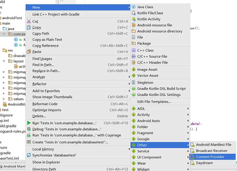Click the Debug bug icon
237x171 pixels.
(29, 129)
